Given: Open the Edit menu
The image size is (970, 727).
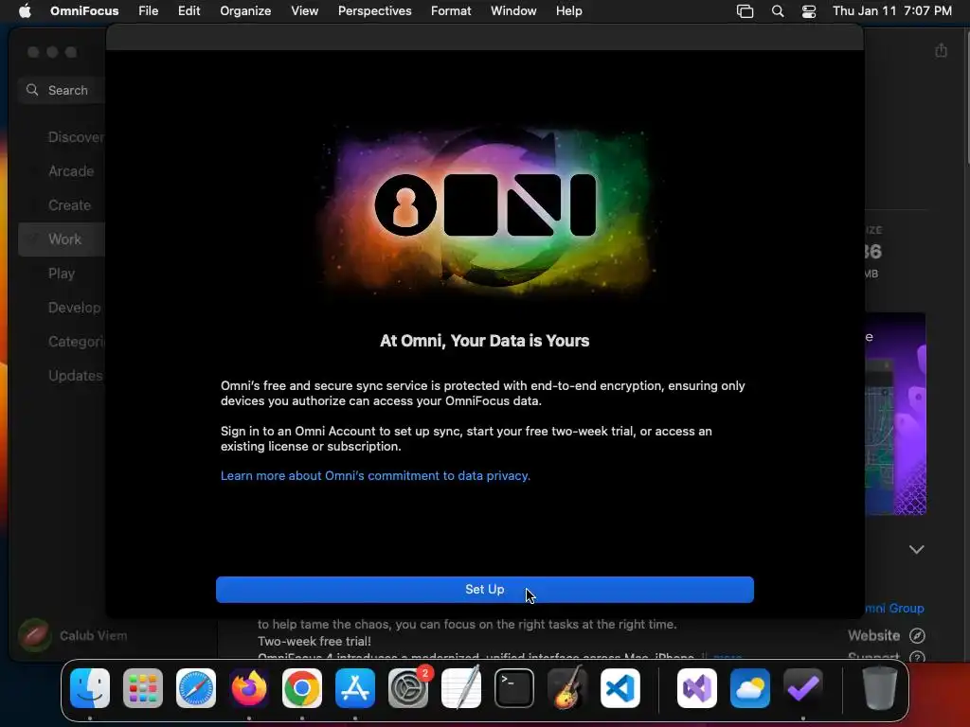Looking at the screenshot, I should tap(189, 10).
